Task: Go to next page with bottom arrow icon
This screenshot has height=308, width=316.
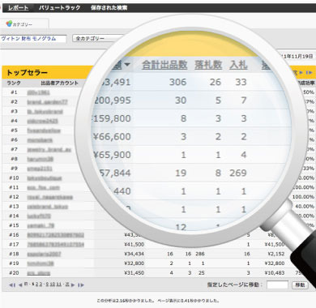Action: [x=73, y=284]
